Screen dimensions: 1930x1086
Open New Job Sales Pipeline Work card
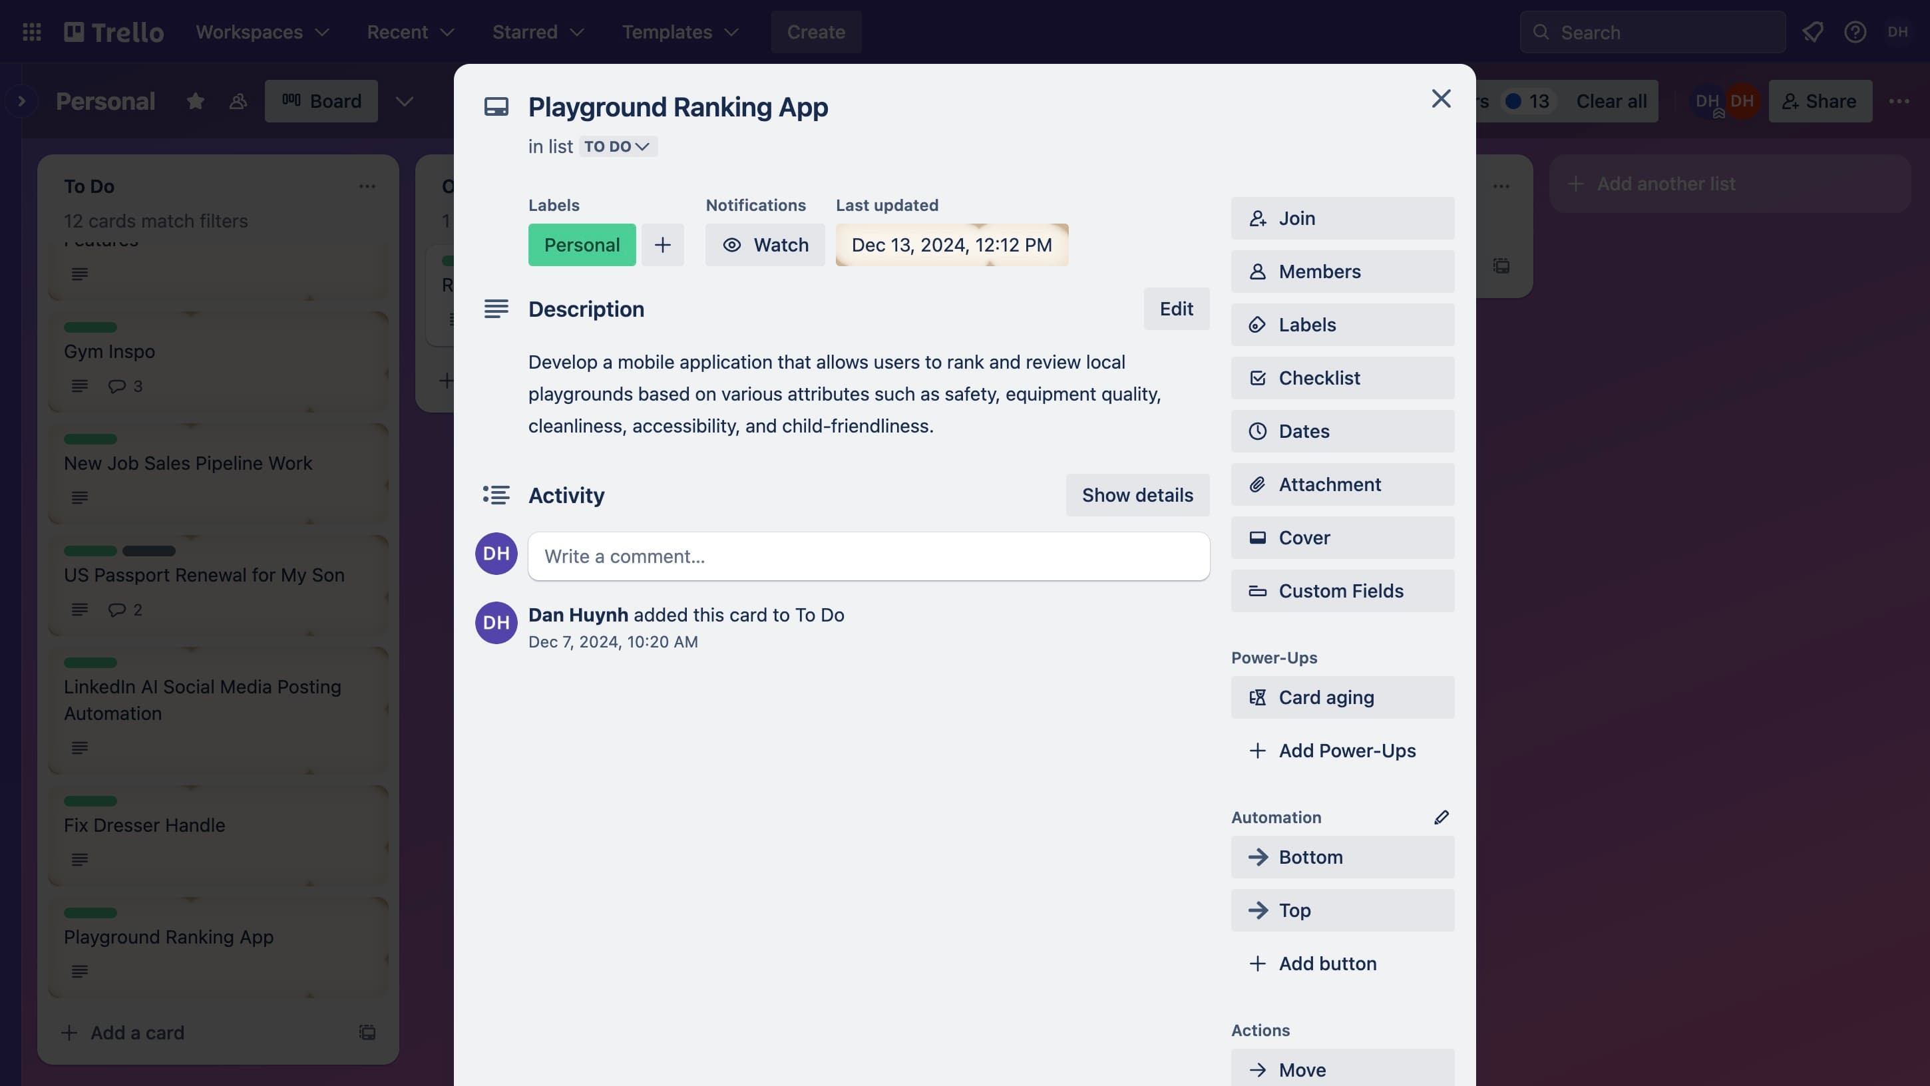218,472
